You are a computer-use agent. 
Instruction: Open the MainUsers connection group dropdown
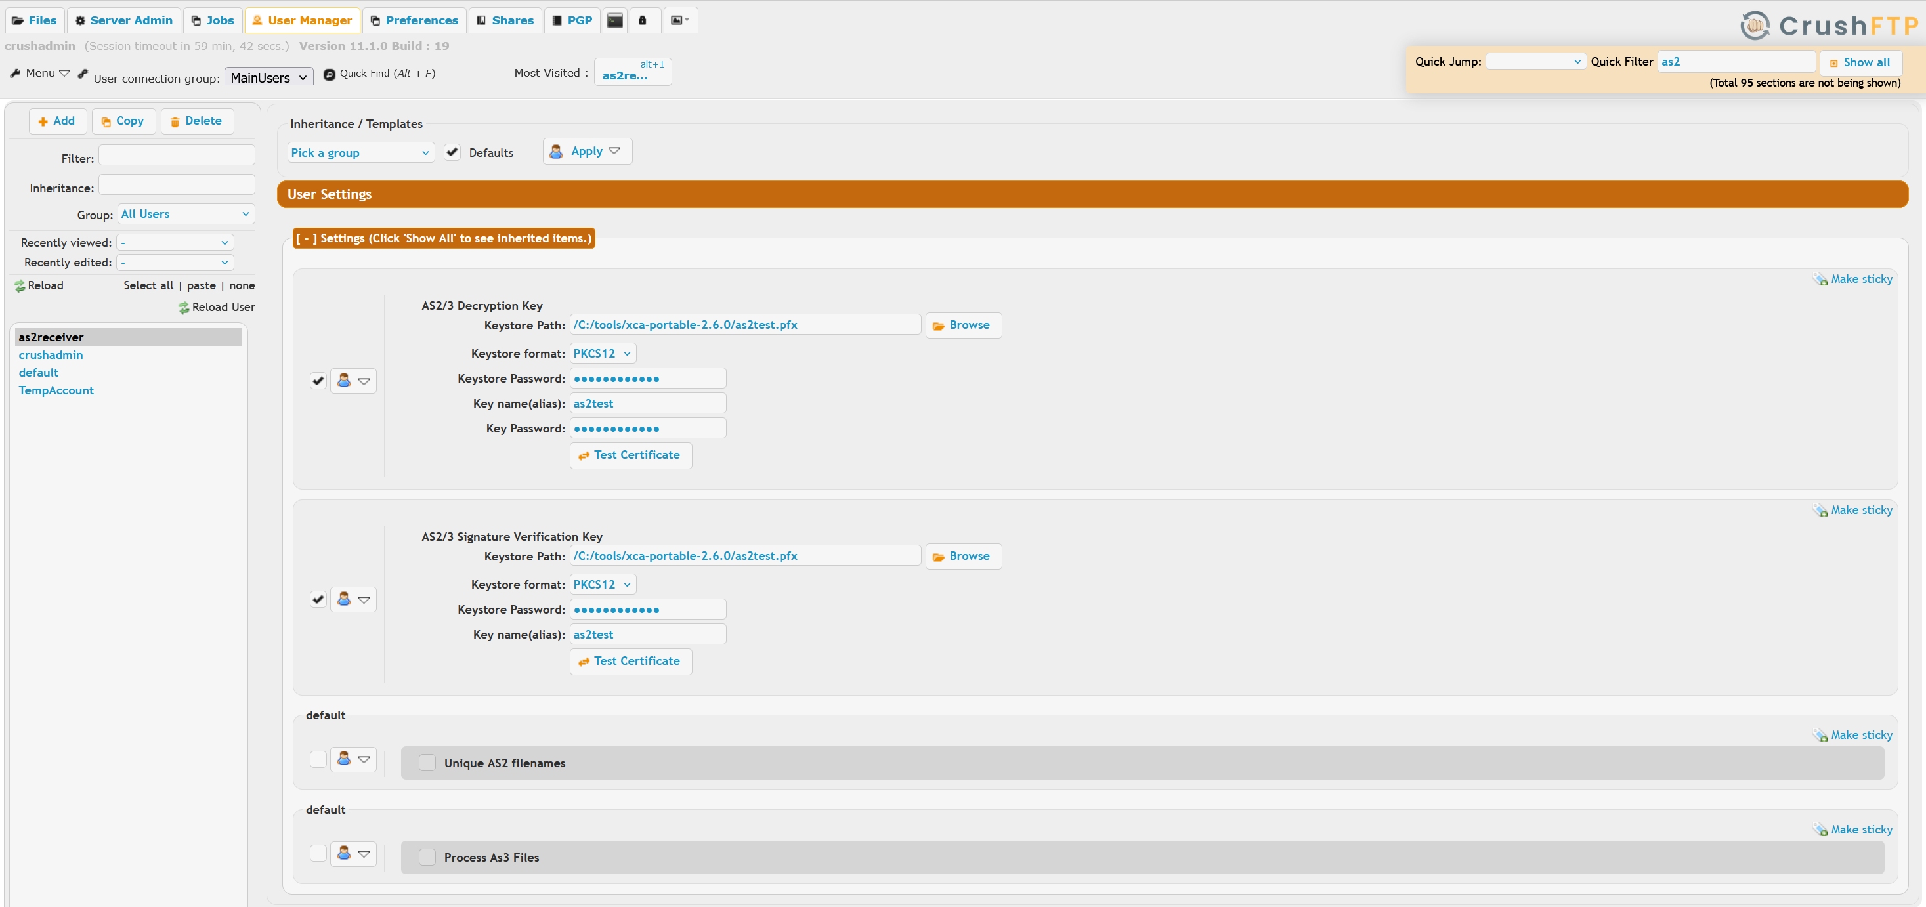click(268, 77)
